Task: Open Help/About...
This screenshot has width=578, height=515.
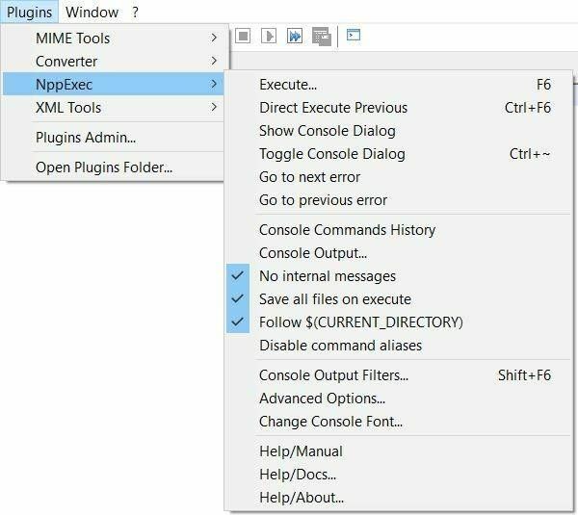Action: click(x=399, y=498)
